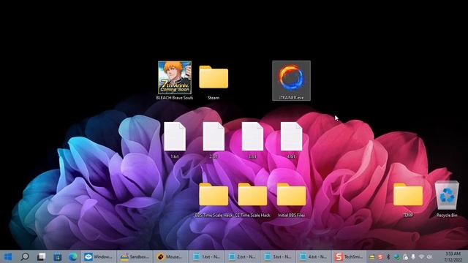Image resolution: width=468 pixels, height=263 pixels.
Task: Switch to the 4.txt Notepad taskbar window
Action: tap(314, 256)
